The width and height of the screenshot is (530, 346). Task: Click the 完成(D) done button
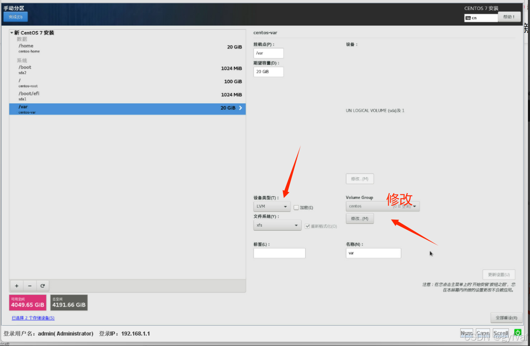click(x=15, y=17)
